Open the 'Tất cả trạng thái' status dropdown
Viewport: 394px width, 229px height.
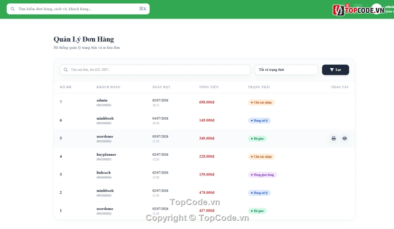point(286,70)
